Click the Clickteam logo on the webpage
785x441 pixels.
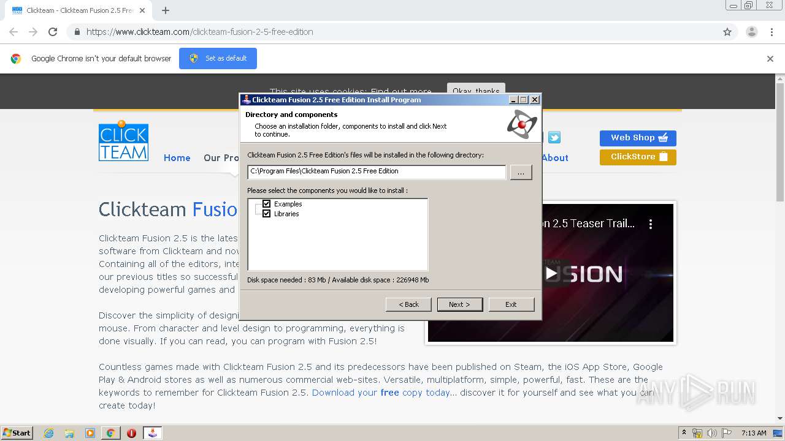click(123, 140)
